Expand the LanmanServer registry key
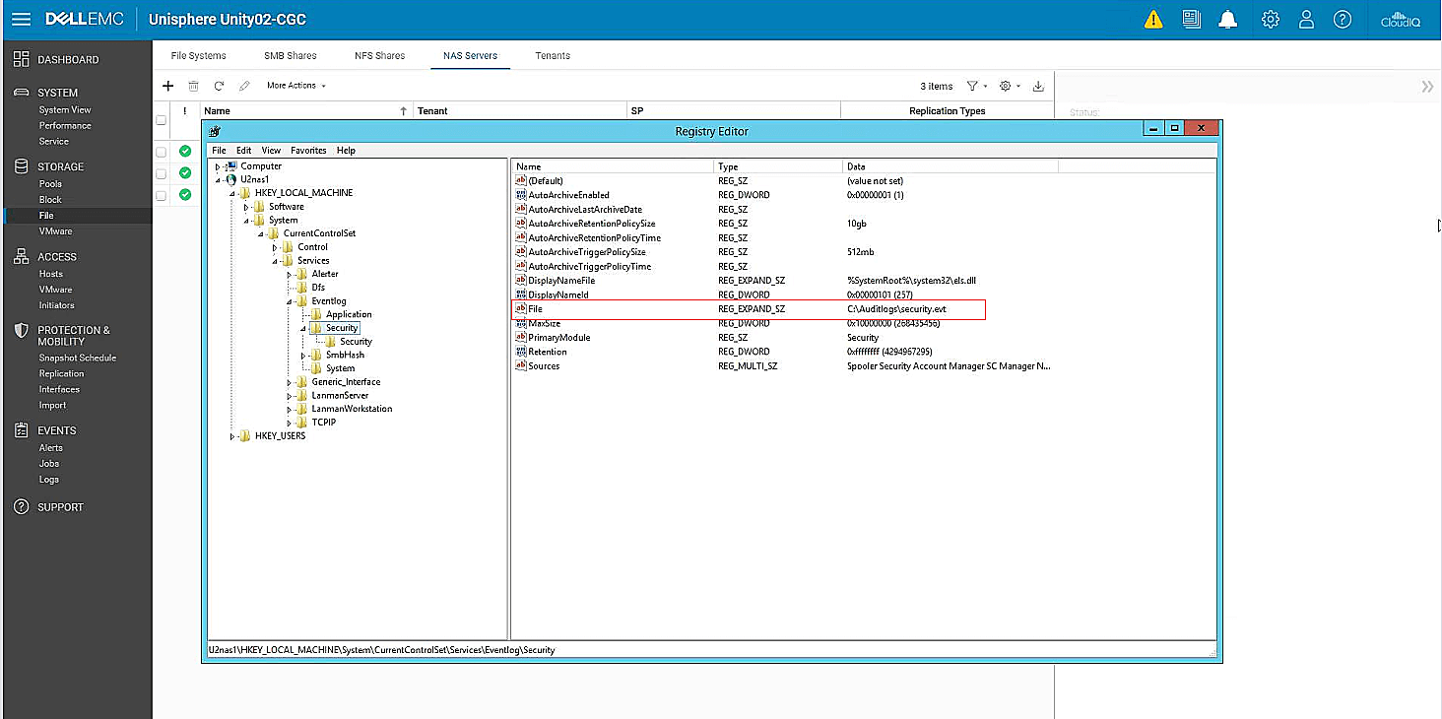Image resolution: width=1442 pixels, height=719 pixels. (290, 396)
